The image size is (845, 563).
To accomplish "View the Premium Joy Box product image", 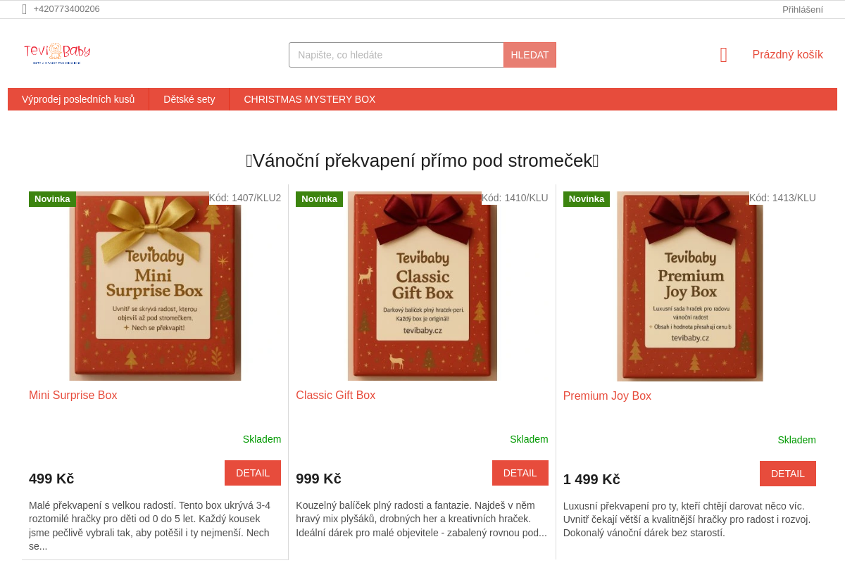I will click(690, 286).
